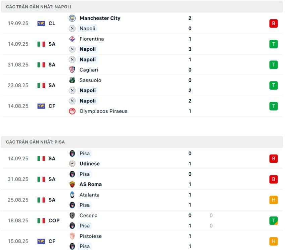This screenshot has height=250, width=285.
Task: Click the Fiorentina club crest icon
Action: pos(72,39)
